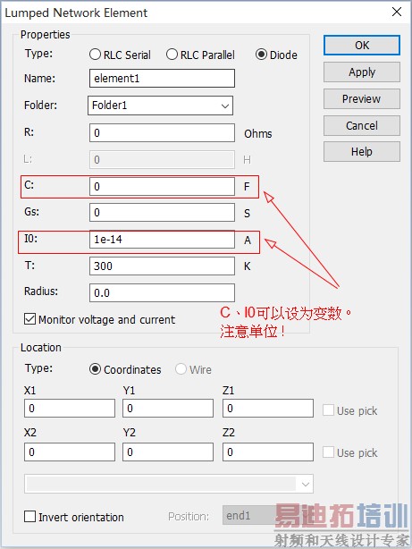412x549 pixels.
Task: Close the Lumped Network Element dialog
Action: coord(397,12)
